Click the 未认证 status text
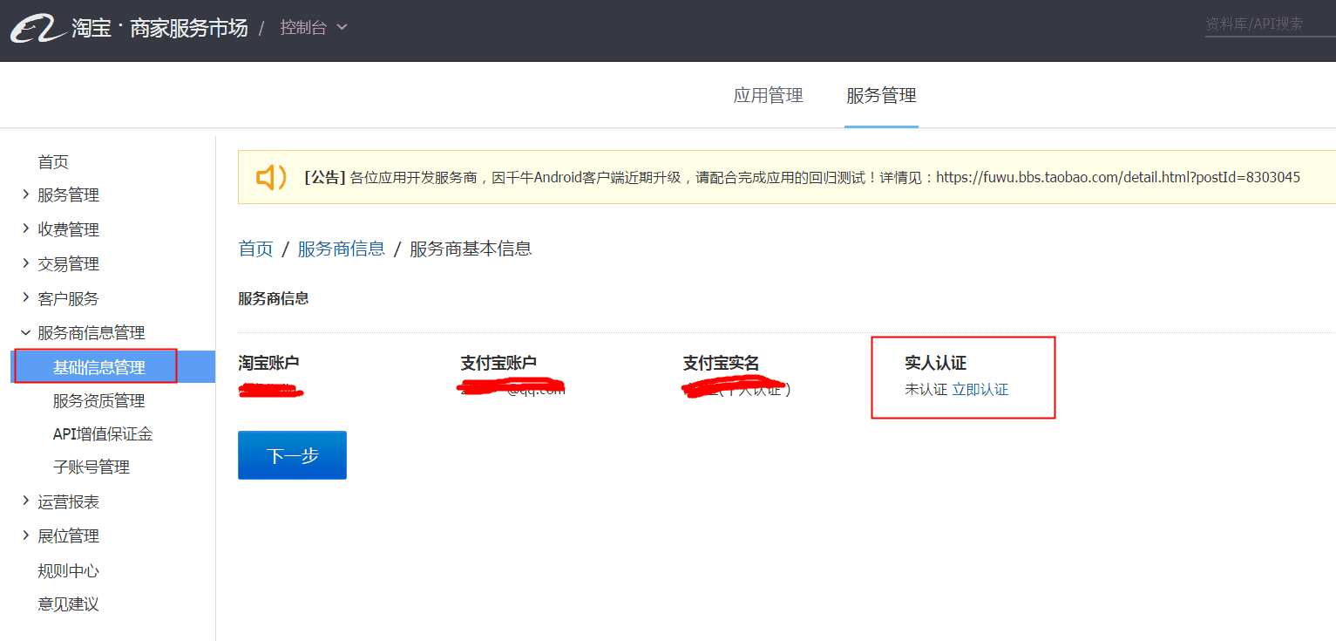The width and height of the screenshot is (1336, 641). tap(926, 389)
